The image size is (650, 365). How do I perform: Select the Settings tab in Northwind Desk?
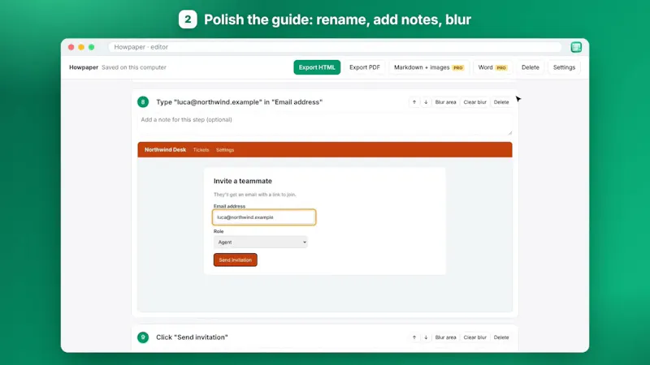(x=225, y=150)
